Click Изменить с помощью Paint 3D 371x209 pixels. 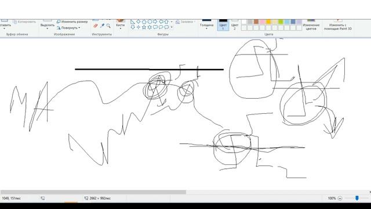(x=337, y=25)
